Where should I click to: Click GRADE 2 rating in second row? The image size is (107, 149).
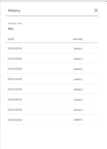click(x=78, y=59)
